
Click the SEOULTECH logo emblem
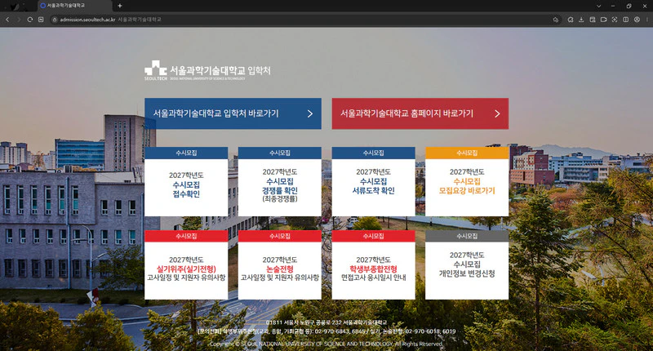point(156,70)
